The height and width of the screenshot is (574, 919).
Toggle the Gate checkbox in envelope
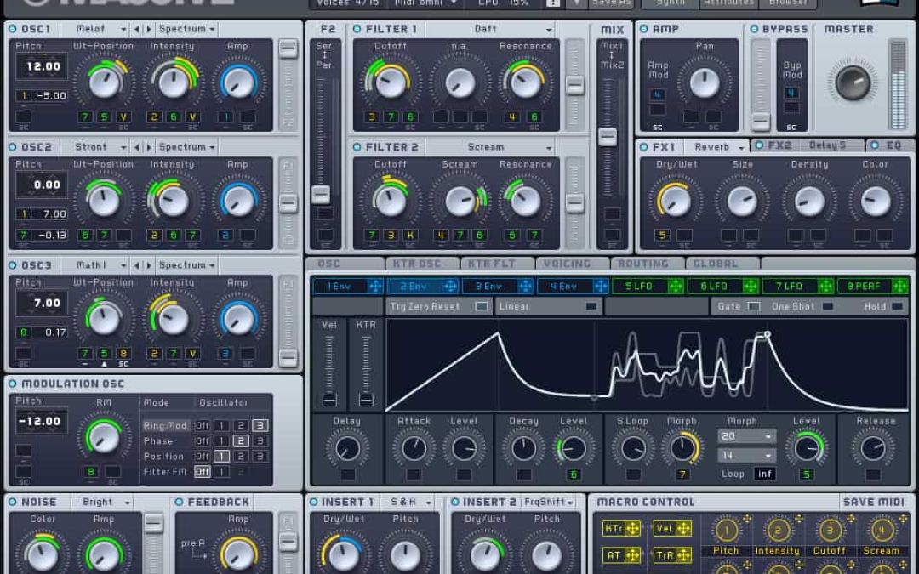pos(754,306)
